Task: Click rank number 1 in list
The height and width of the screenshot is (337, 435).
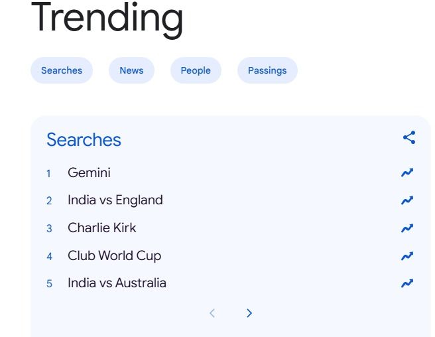Action: click(48, 174)
